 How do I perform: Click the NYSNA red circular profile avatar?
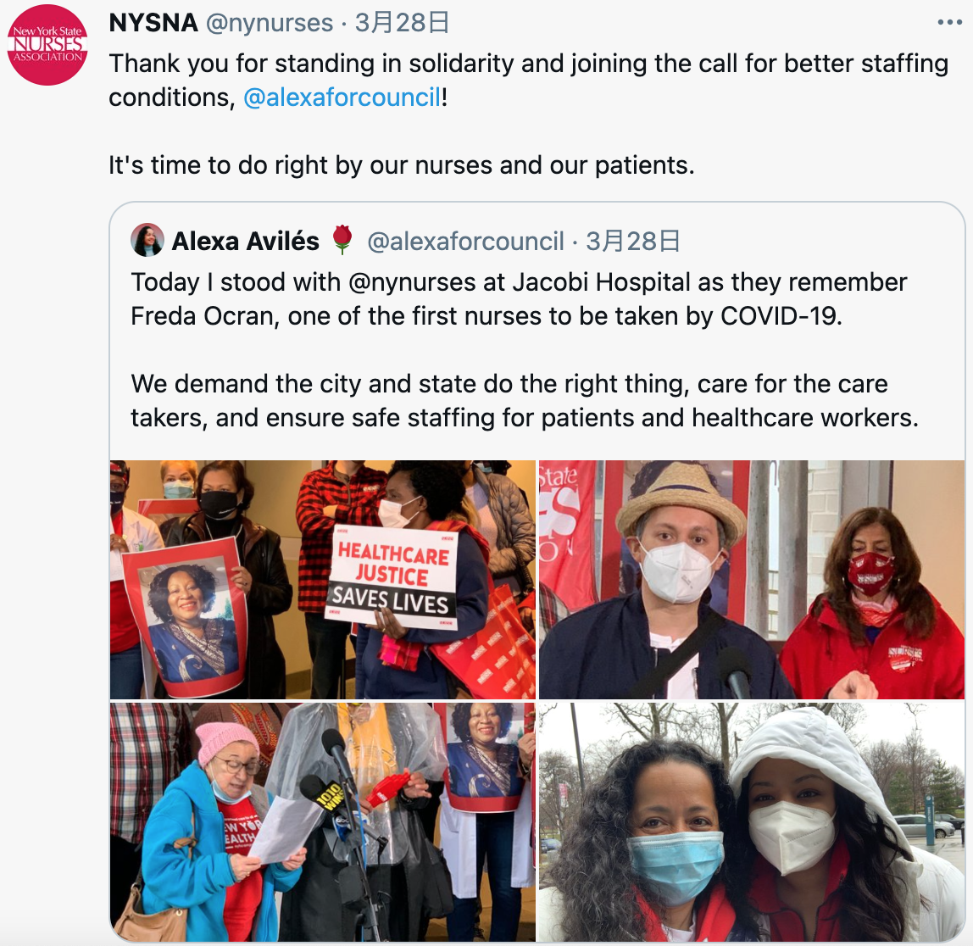point(47,45)
